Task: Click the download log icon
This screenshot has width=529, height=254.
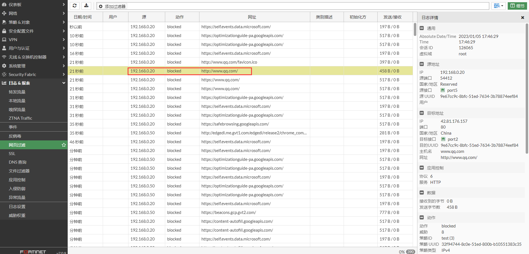Action: 86,6
